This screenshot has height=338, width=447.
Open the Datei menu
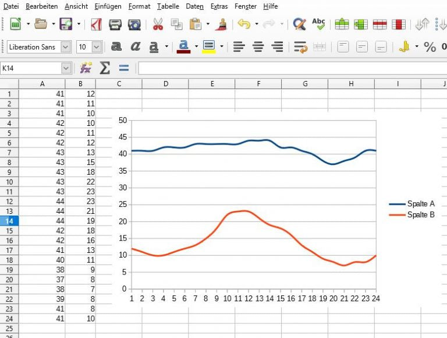(x=11, y=6)
